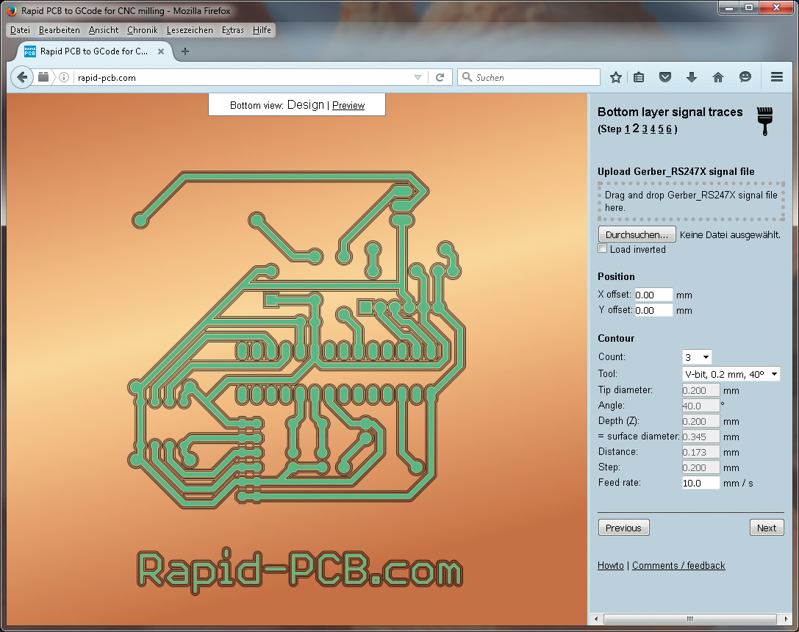Open the Chronik menu
799x632 pixels.
(142, 30)
